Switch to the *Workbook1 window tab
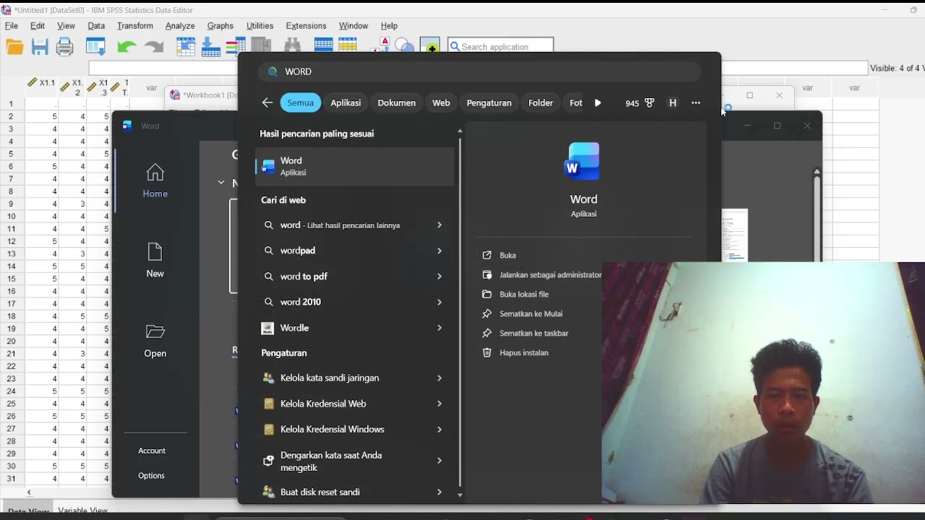Viewport: 925px width, 520px height. tap(202, 95)
